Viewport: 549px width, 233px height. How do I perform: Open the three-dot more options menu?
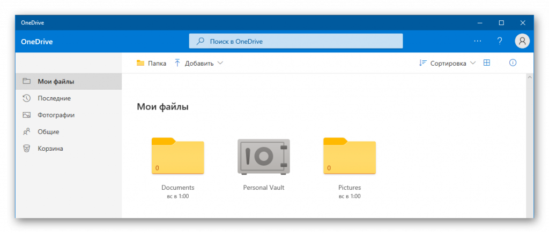(x=478, y=41)
